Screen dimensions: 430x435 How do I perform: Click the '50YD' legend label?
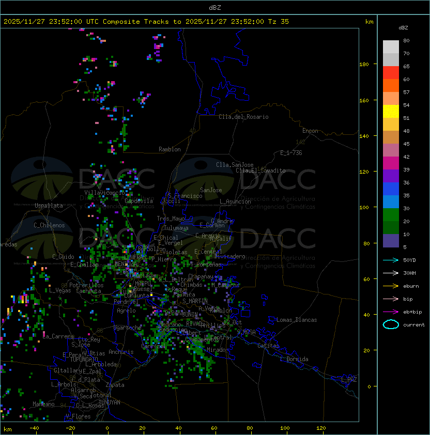pos(409,260)
